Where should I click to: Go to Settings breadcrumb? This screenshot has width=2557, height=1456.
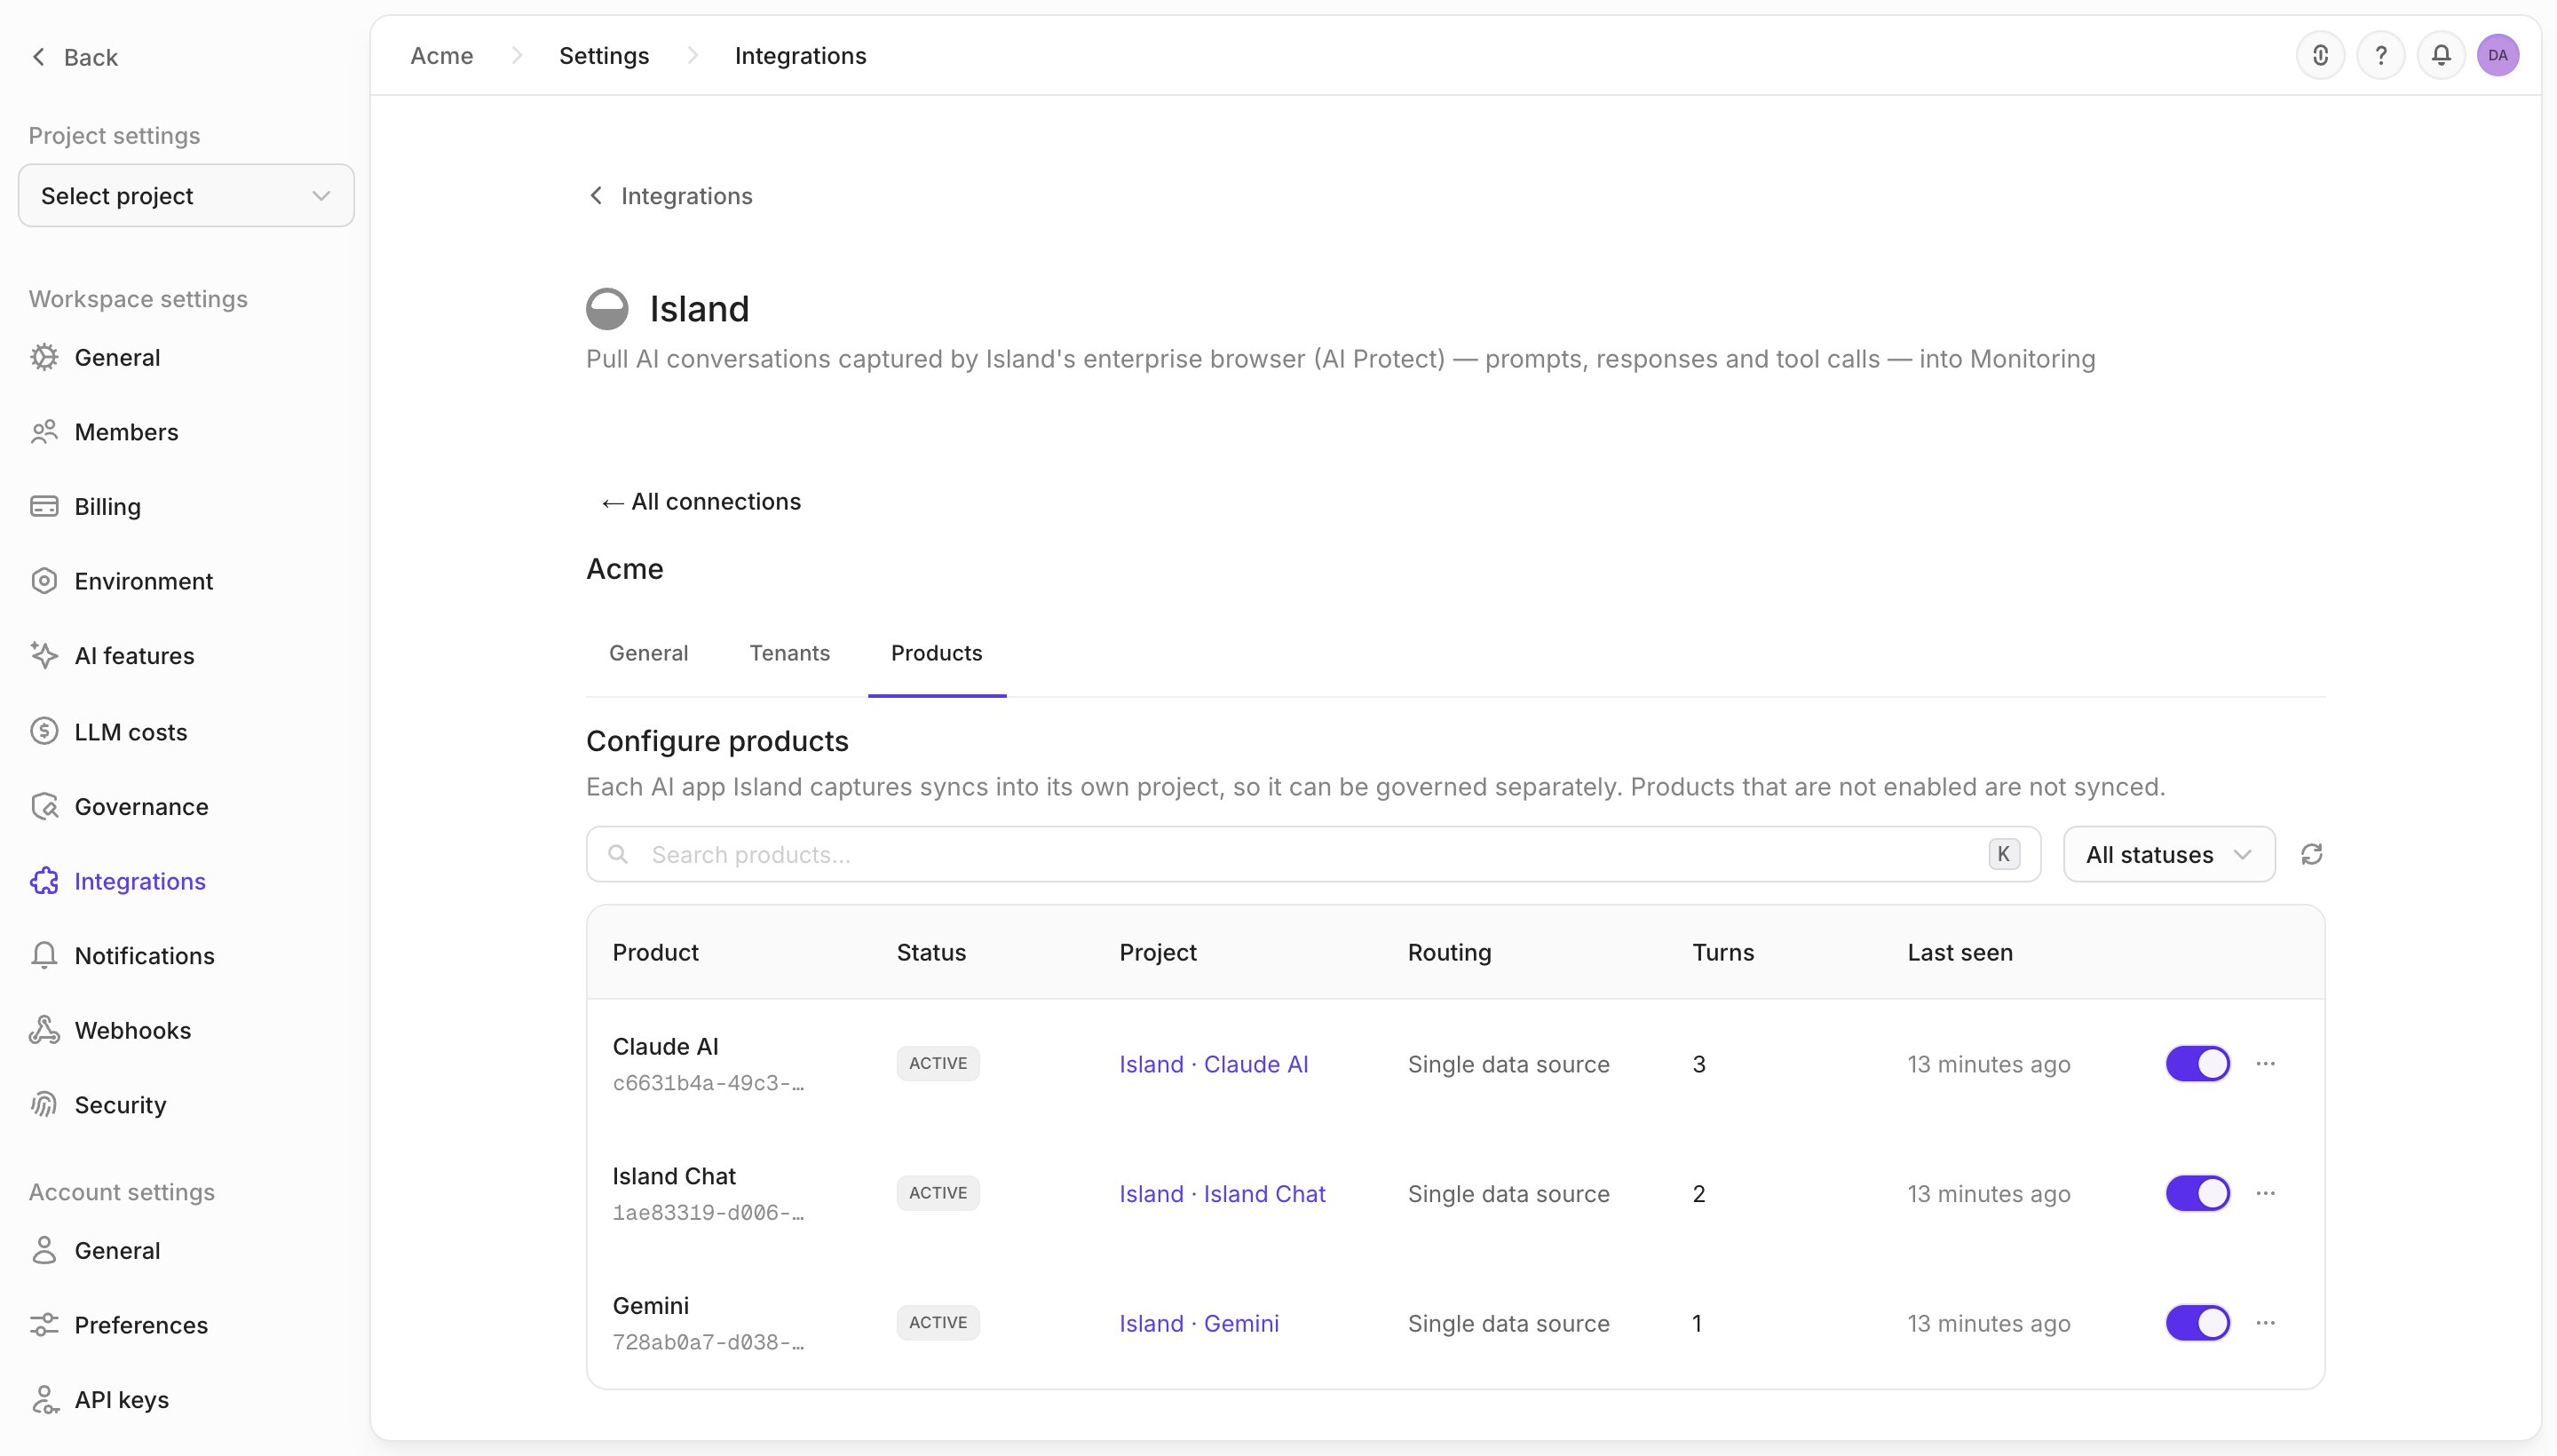pyautogui.click(x=604, y=55)
